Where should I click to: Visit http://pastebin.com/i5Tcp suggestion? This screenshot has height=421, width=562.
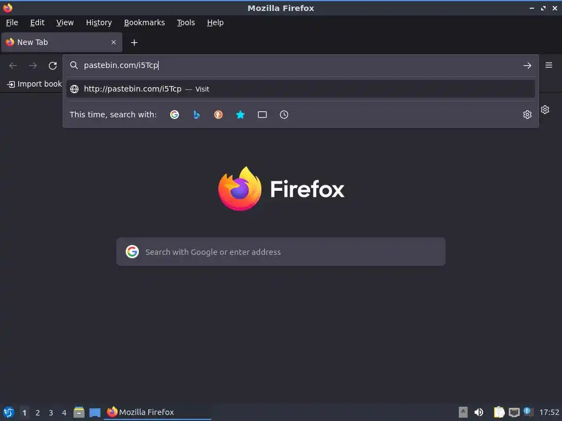click(300, 89)
